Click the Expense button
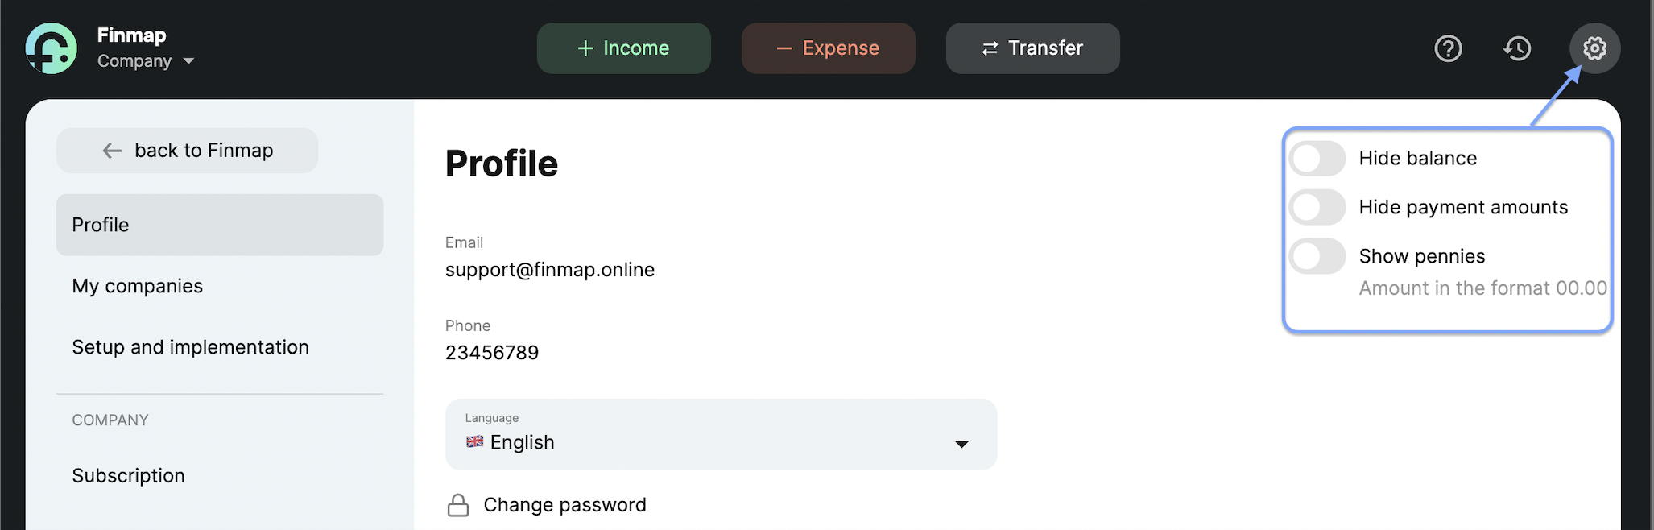The height and width of the screenshot is (530, 1654). [x=828, y=48]
